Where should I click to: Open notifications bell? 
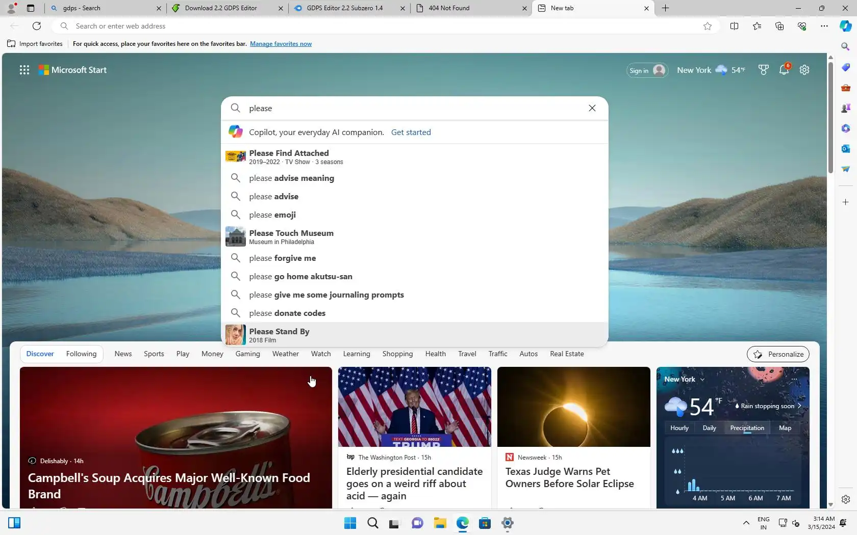pos(784,70)
